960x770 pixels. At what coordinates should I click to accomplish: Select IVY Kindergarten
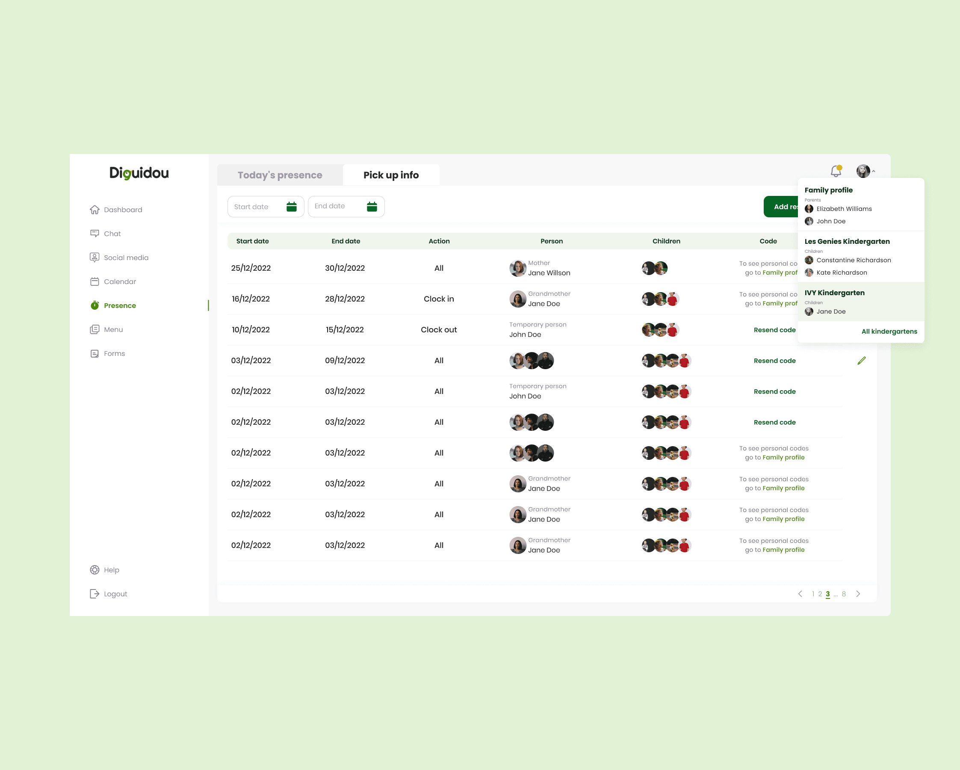tap(835, 293)
